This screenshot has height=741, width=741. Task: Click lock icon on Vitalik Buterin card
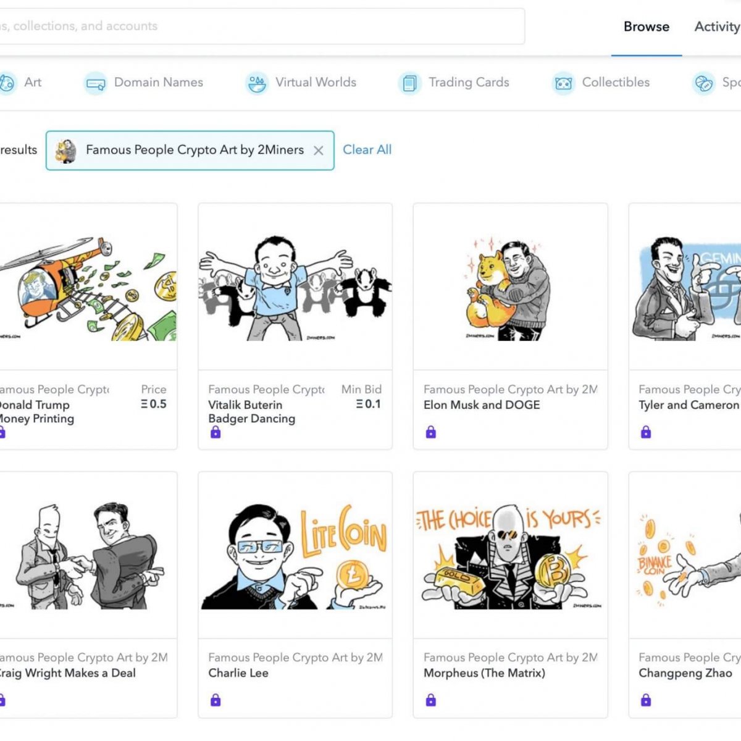[216, 432]
